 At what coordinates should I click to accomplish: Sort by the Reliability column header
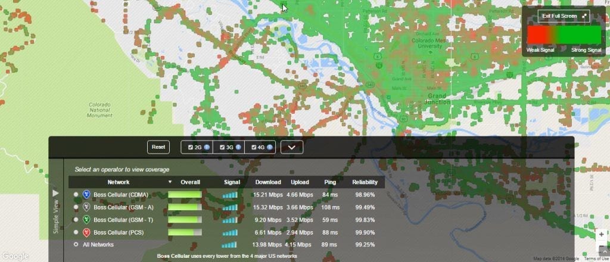pos(365,182)
